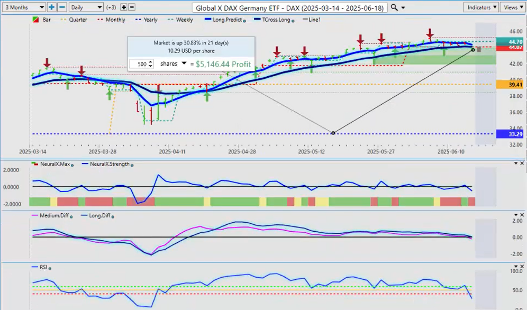Click the info dot next to NeuralX.Strength
This screenshot has height=310, width=527.
[132, 165]
